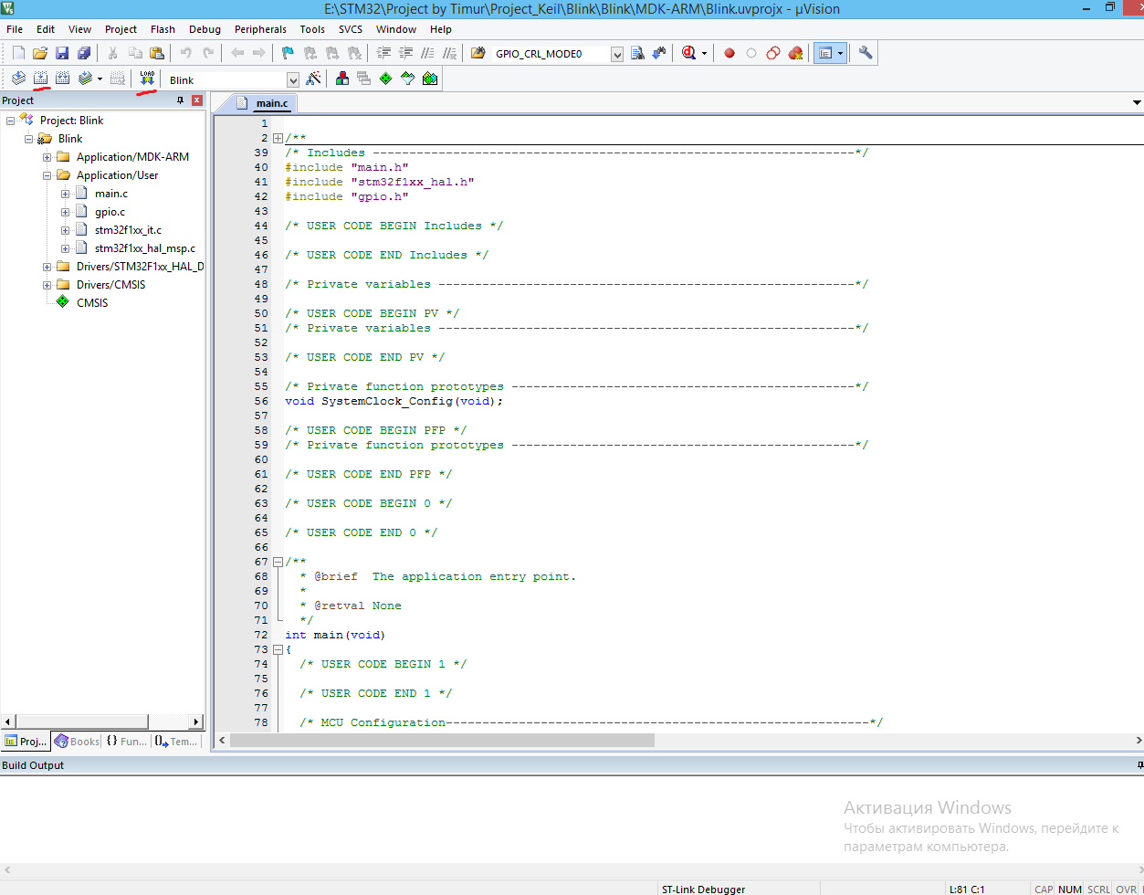This screenshot has width=1144, height=895.
Task: Toggle NUM indicator in status bar
Action: tap(1069, 889)
